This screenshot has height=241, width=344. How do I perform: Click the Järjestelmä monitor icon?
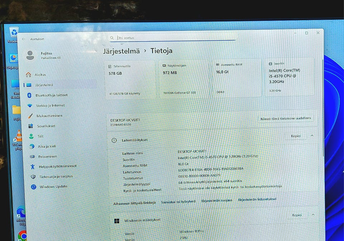pyautogui.click(x=29, y=85)
